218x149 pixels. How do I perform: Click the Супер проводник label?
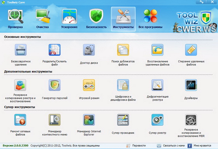[123, 133]
